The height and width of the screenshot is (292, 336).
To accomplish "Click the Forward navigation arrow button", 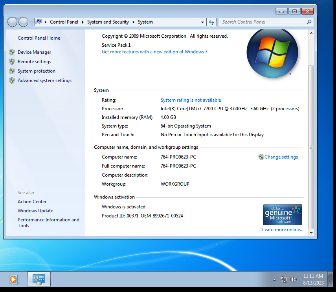I will click(x=23, y=22).
